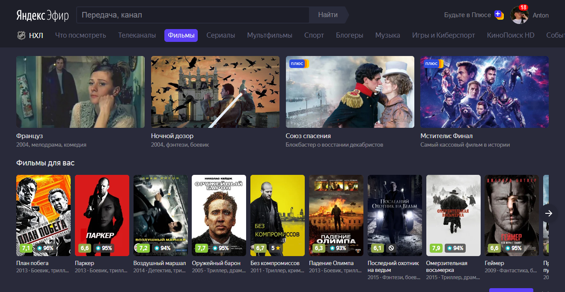Open the Оружейный барон poster
565x292 pixels.
(x=219, y=215)
